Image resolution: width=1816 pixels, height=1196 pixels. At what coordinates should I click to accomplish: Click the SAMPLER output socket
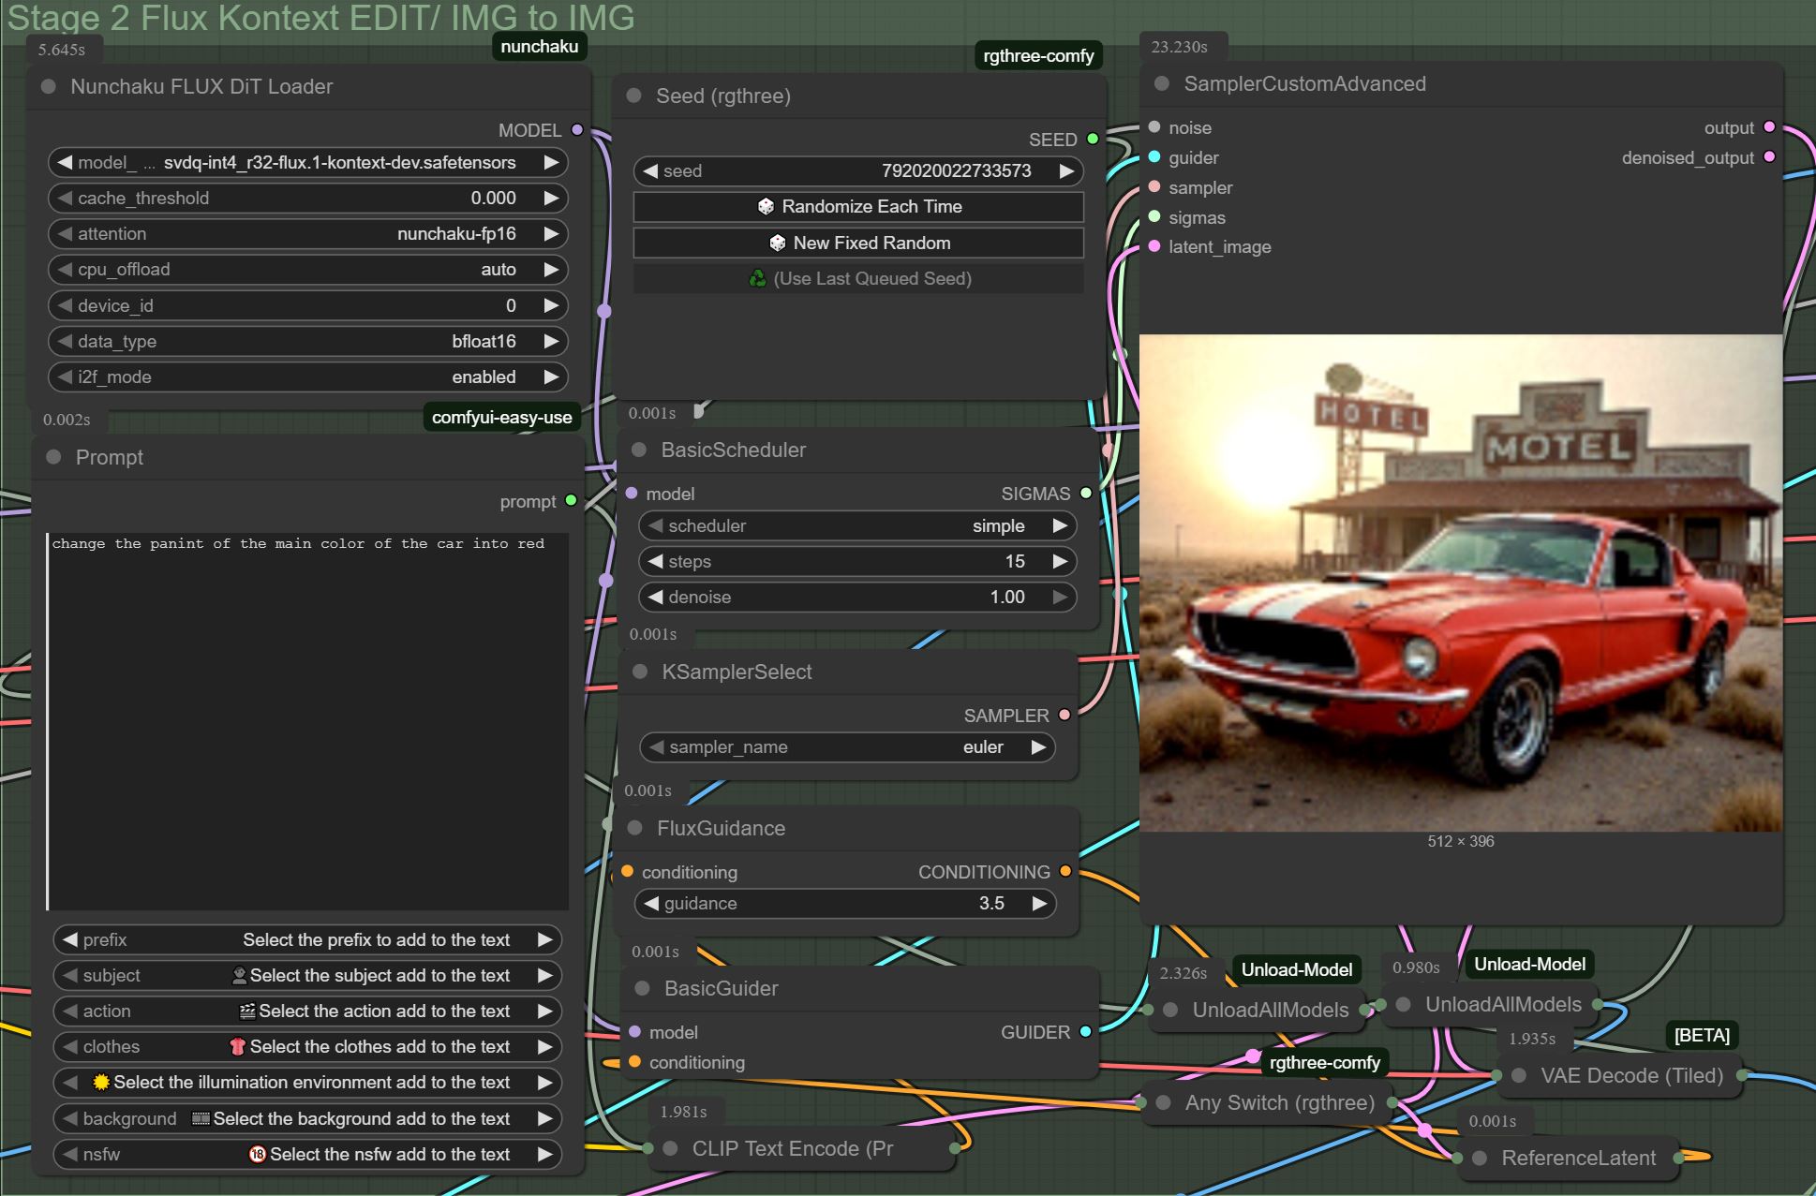[1064, 715]
